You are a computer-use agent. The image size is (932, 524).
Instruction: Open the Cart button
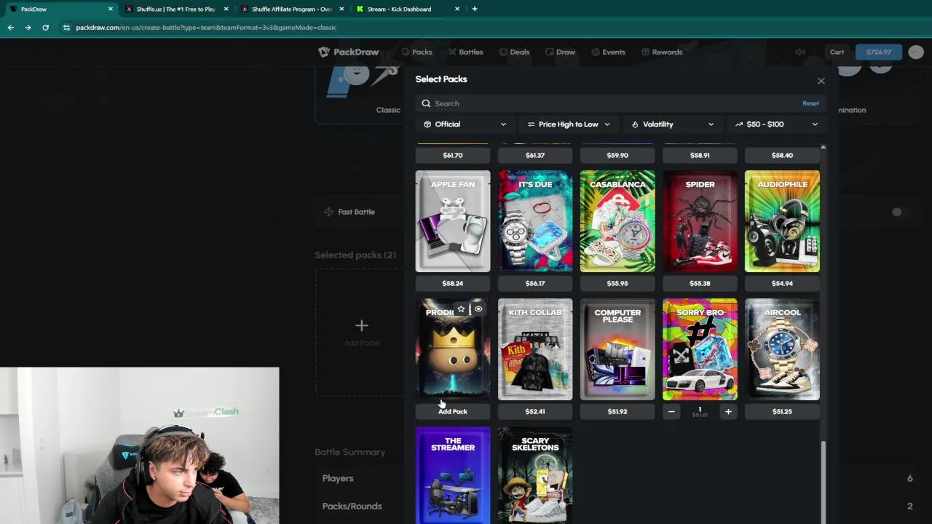point(837,52)
